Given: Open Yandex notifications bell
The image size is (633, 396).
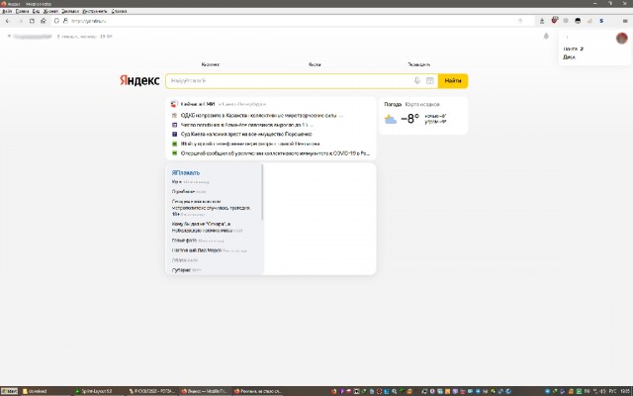Looking at the screenshot, I should click(x=546, y=37).
